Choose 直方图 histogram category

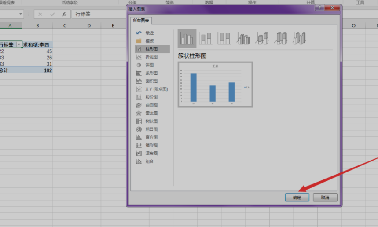tap(152, 137)
